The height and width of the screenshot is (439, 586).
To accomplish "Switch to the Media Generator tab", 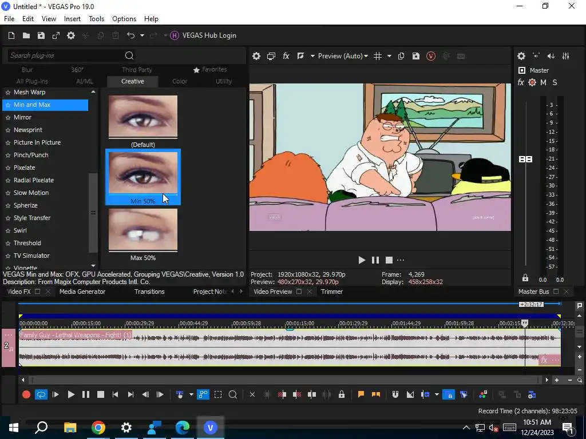I will tap(82, 292).
